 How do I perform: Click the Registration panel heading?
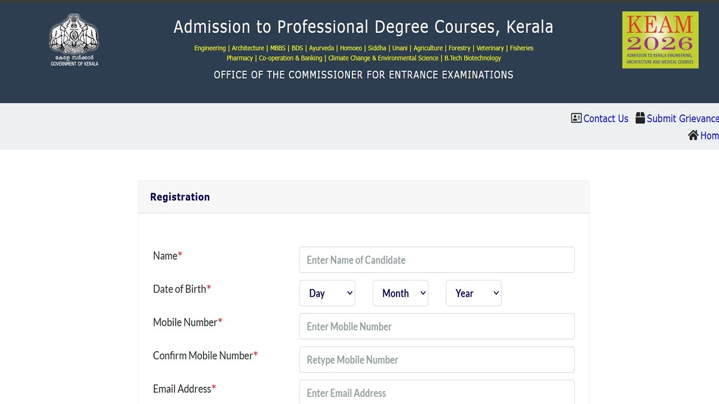tap(180, 197)
